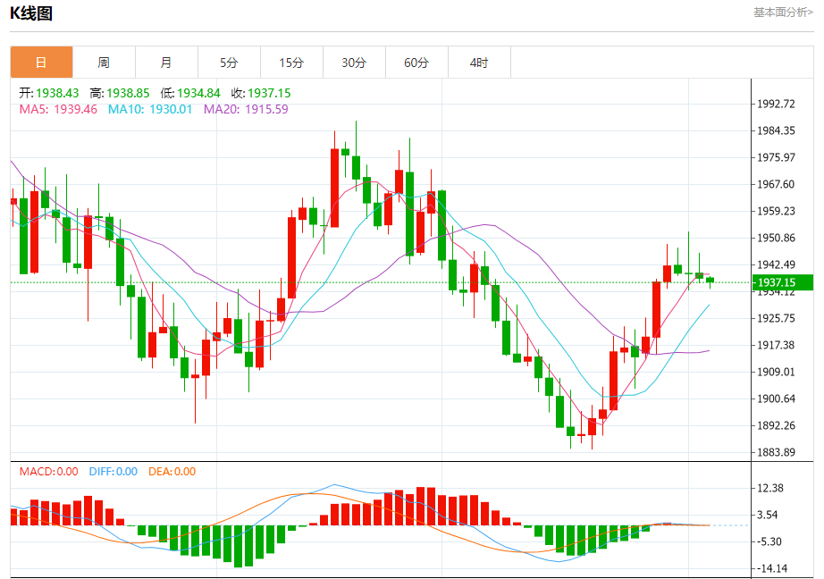The height and width of the screenshot is (579, 824).
Task: Click the 1975.97 axis label
Action: pos(776,157)
